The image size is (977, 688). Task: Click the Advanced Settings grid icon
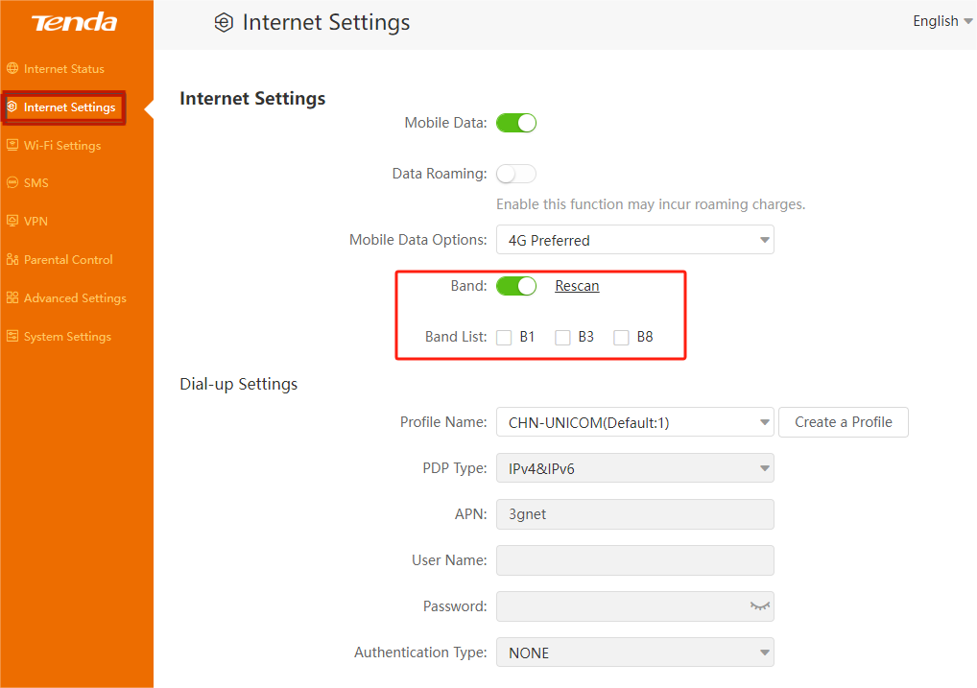click(12, 298)
